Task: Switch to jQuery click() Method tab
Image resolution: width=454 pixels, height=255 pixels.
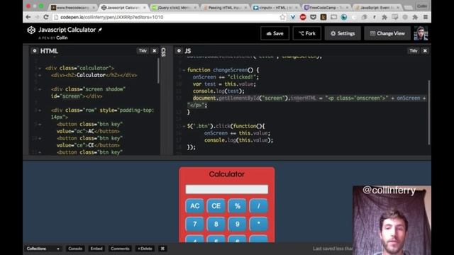Action: [174, 8]
